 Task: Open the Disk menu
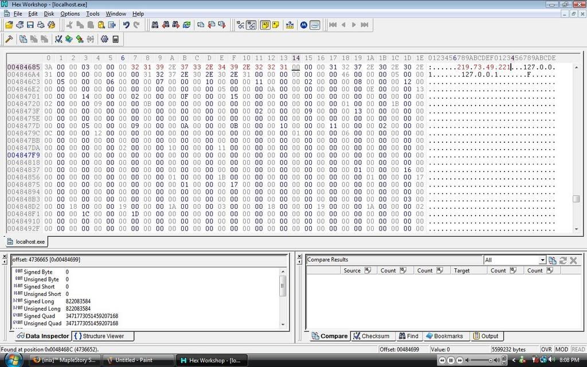tap(49, 14)
